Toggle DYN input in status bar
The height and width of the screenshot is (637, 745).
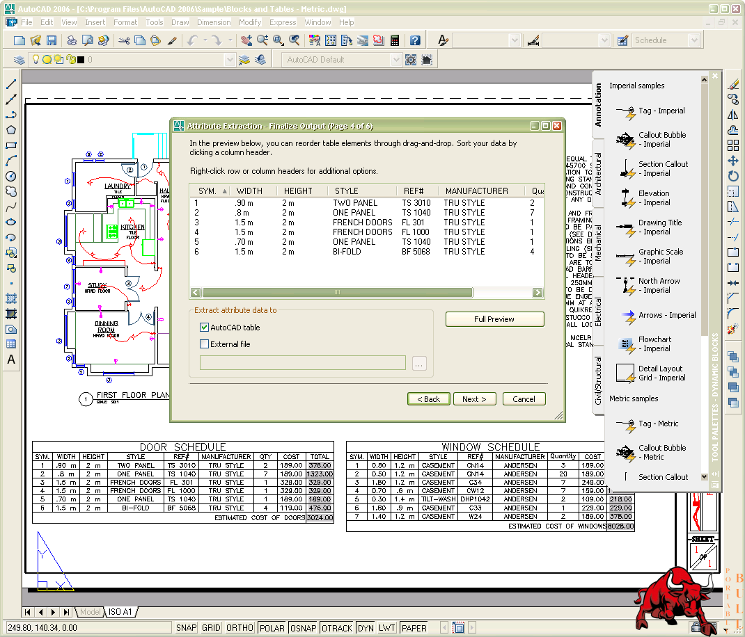[366, 627]
